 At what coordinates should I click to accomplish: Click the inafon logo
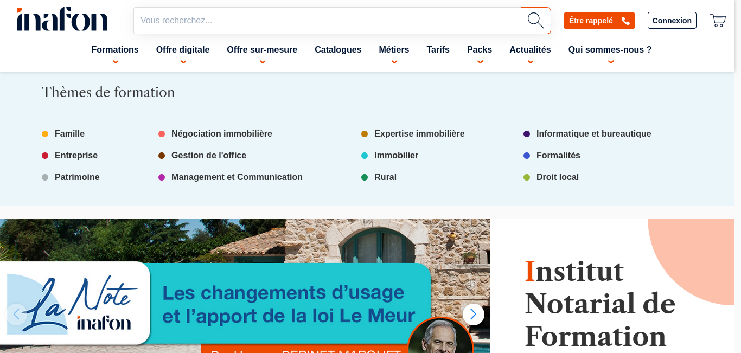(62, 20)
